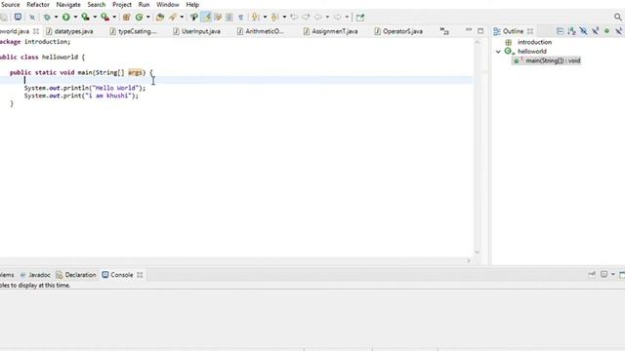
Task: Open the Search dropdown arrow
Action: click(x=182, y=18)
